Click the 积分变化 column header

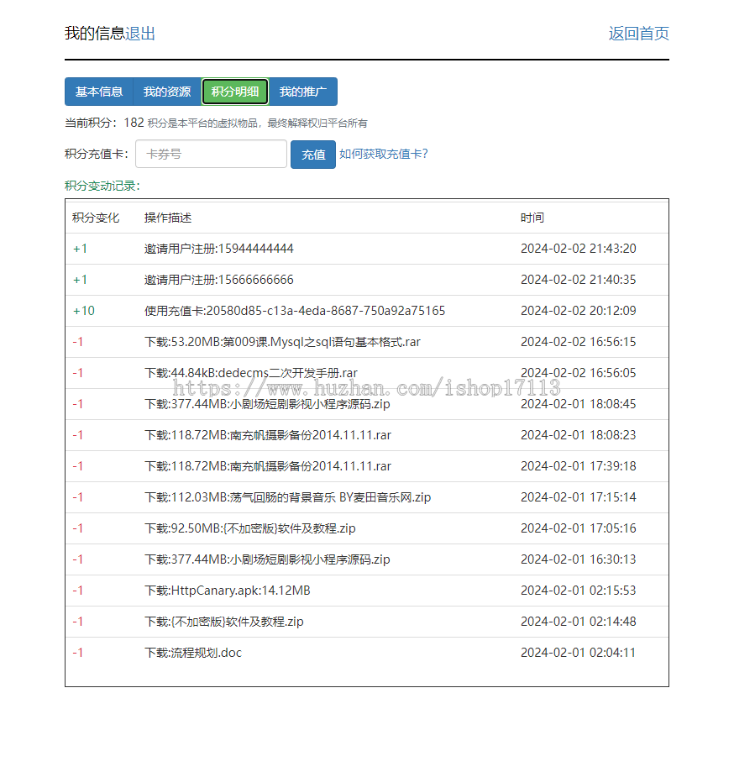coord(96,218)
